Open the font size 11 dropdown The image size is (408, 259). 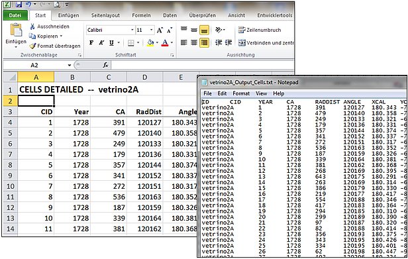pyautogui.click(x=152, y=30)
